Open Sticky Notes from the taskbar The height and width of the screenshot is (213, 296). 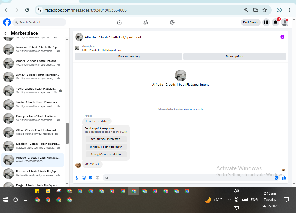click(37, 191)
